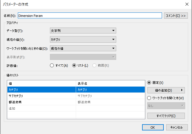Open the データ型 dropdown
The image size is (192, 134).
pos(83,30)
